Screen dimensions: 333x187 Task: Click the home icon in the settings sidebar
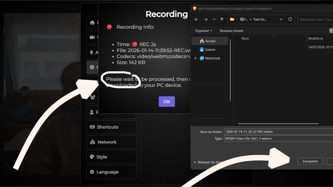(x=92, y=23)
